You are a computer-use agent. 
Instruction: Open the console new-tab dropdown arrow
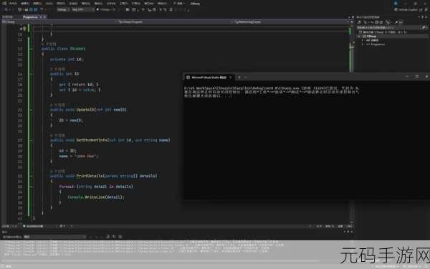pyautogui.click(x=245, y=77)
